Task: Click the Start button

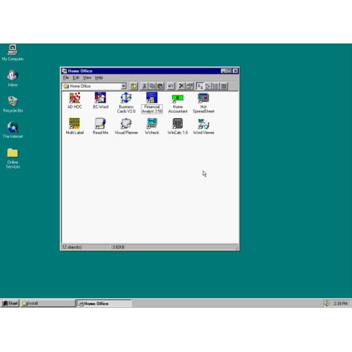Action: pyautogui.click(x=10, y=303)
